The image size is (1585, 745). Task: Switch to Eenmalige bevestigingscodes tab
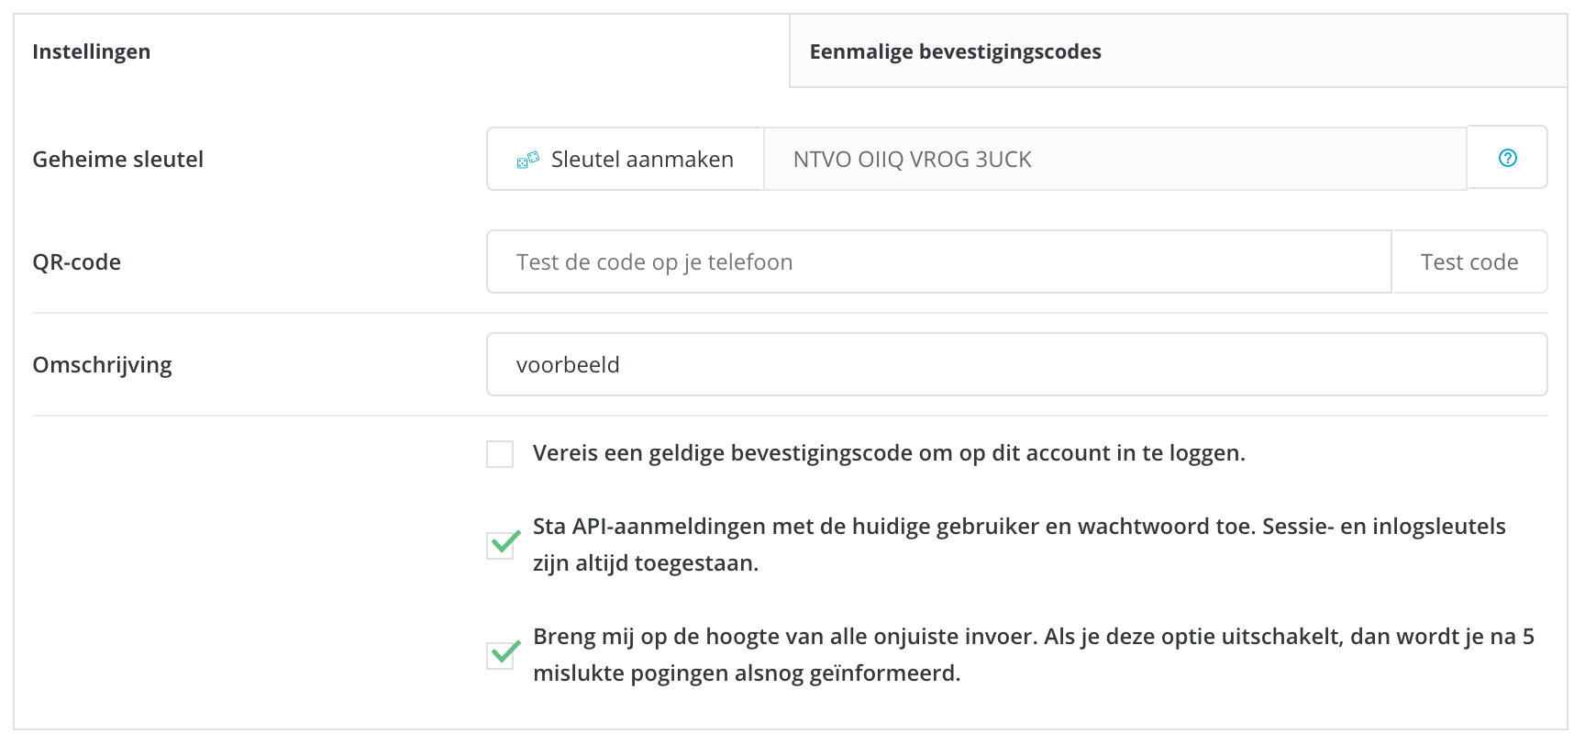pos(1178,51)
